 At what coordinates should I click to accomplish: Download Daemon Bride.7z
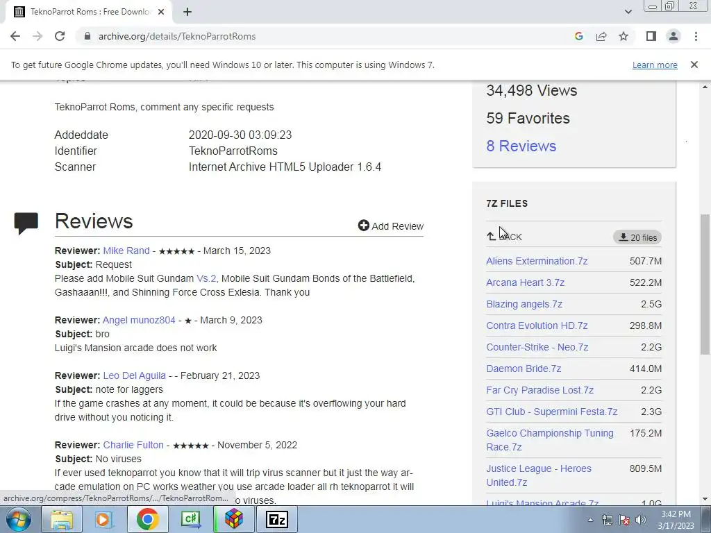tap(524, 369)
